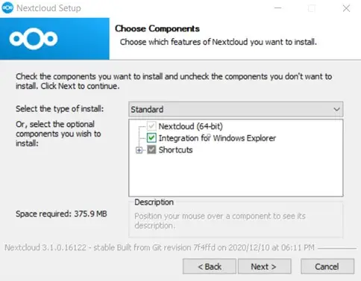The height and width of the screenshot is (281, 361).
Task: Close the Nextcloud Setup window
Action: tap(346, 8)
